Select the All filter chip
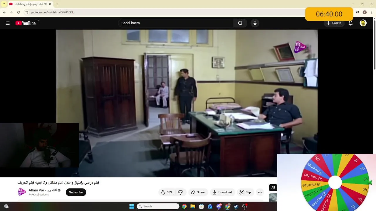Image resolution: width=376 pixels, height=211 pixels. point(273,188)
